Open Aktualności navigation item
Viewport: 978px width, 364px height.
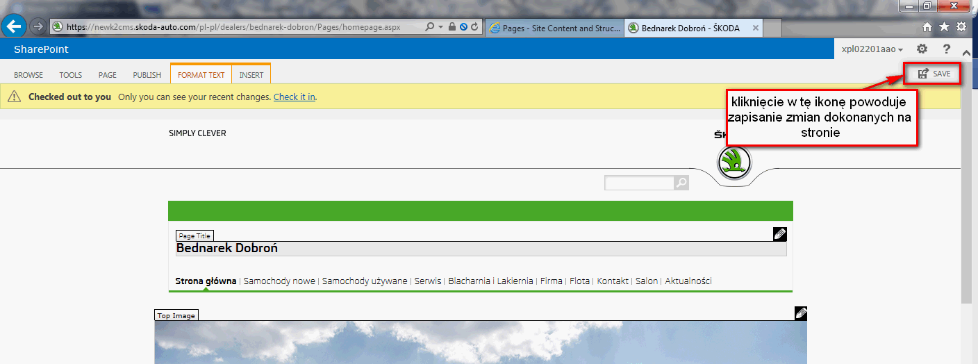click(x=688, y=281)
